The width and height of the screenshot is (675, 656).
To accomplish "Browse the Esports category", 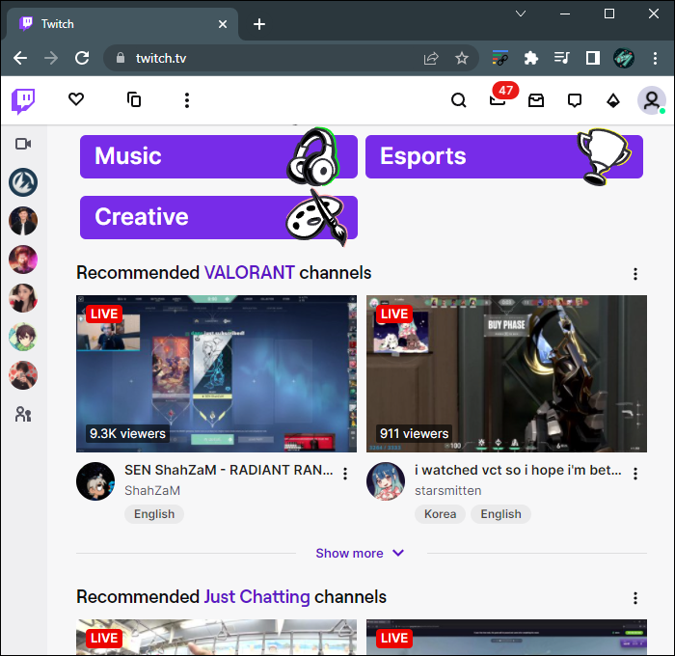I will [x=504, y=156].
